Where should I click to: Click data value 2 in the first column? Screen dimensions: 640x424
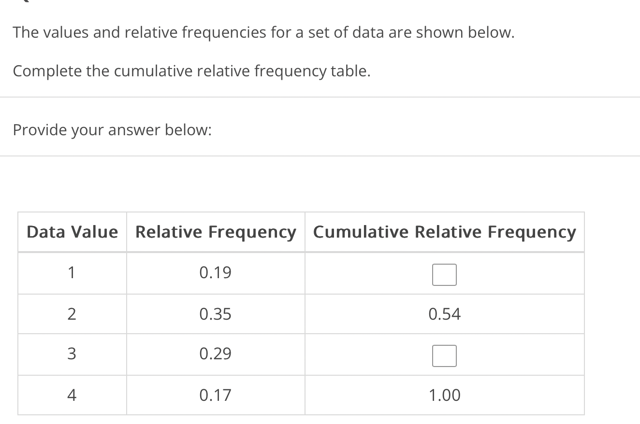(71, 314)
